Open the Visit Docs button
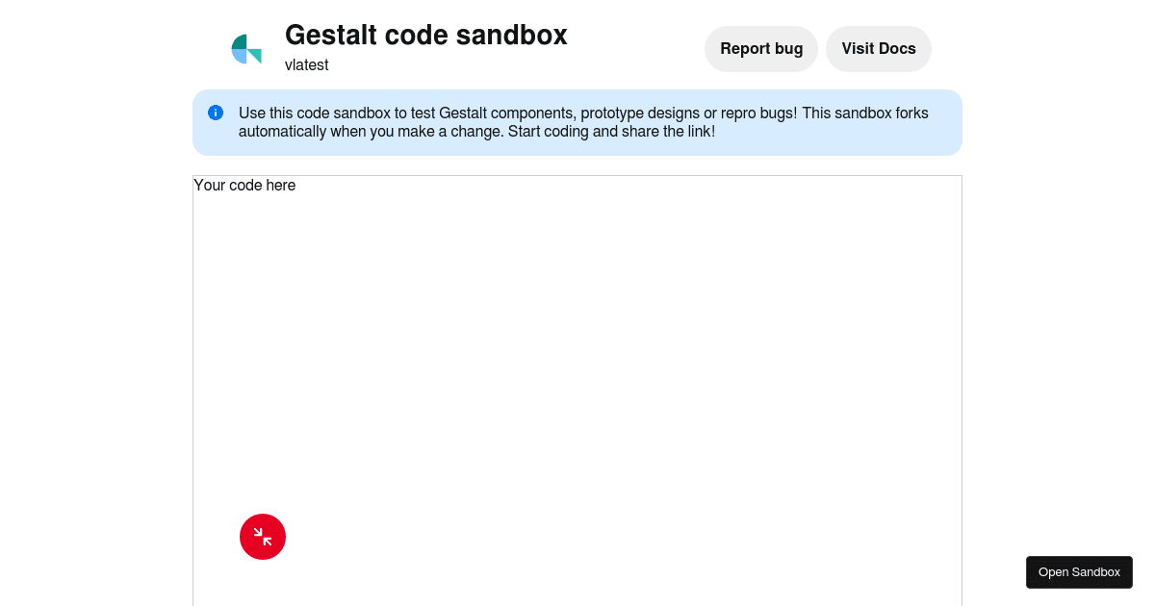Viewport: 1155px width, 606px height. 878,48
